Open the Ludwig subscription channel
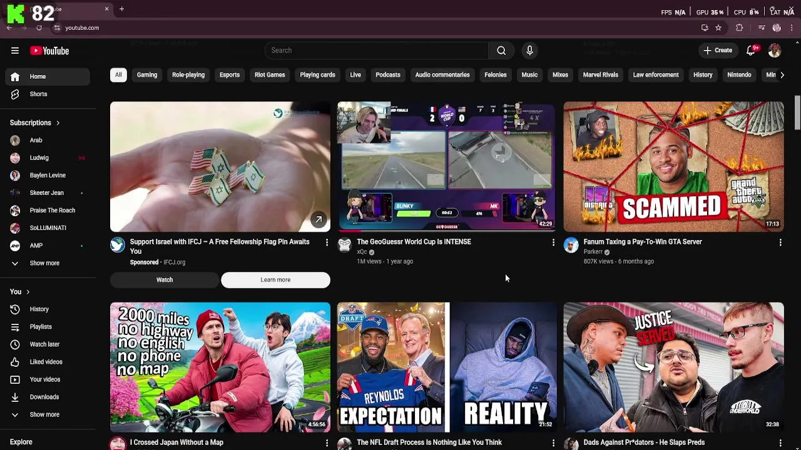 pos(48,158)
